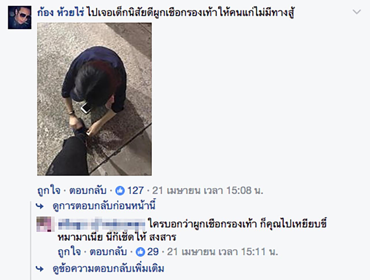
Task: Open the blue like icon beside 127
Action: coord(120,191)
